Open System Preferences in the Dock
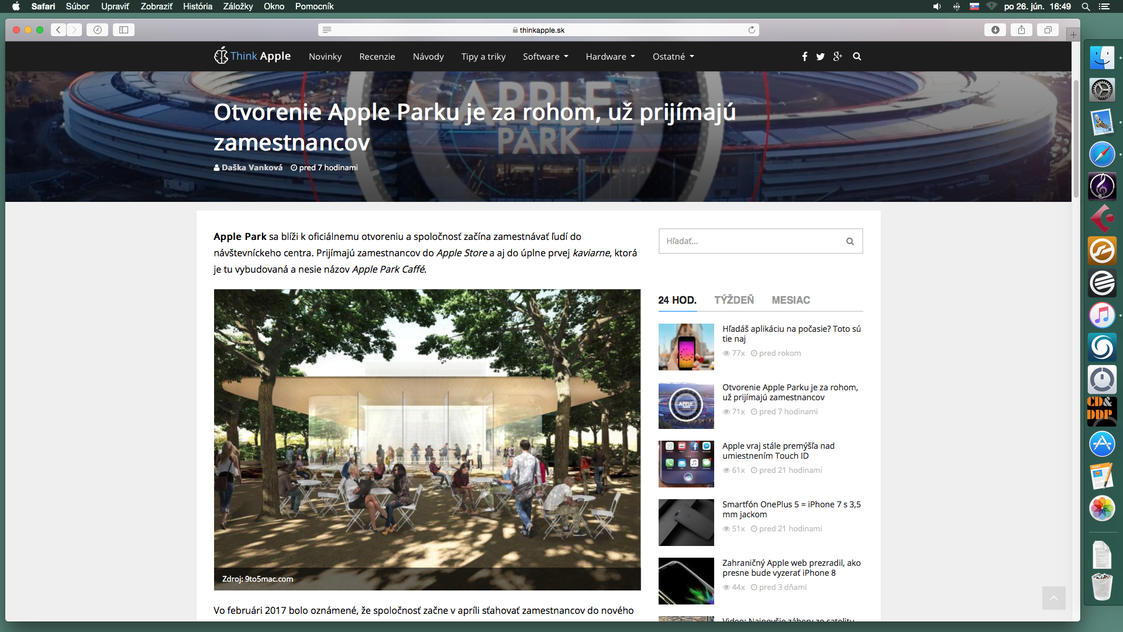 [x=1102, y=90]
